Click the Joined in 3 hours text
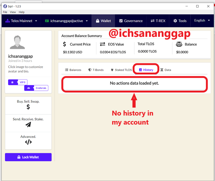 click(x=20, y=61)
